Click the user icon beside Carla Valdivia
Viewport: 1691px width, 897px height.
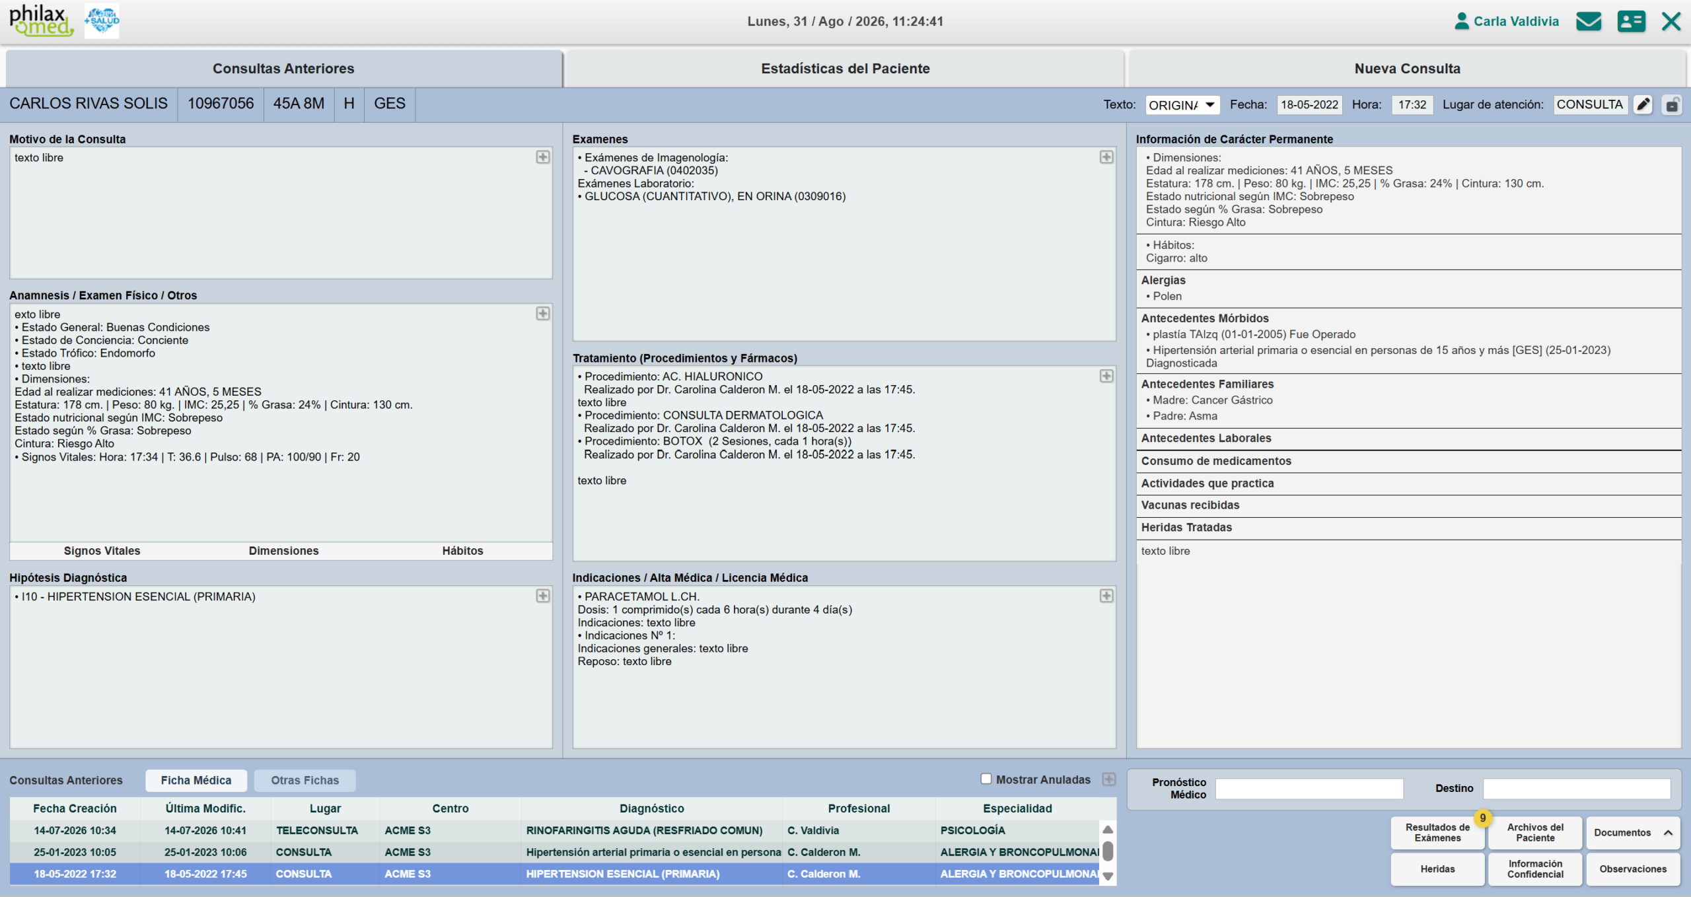(1461, 21)
